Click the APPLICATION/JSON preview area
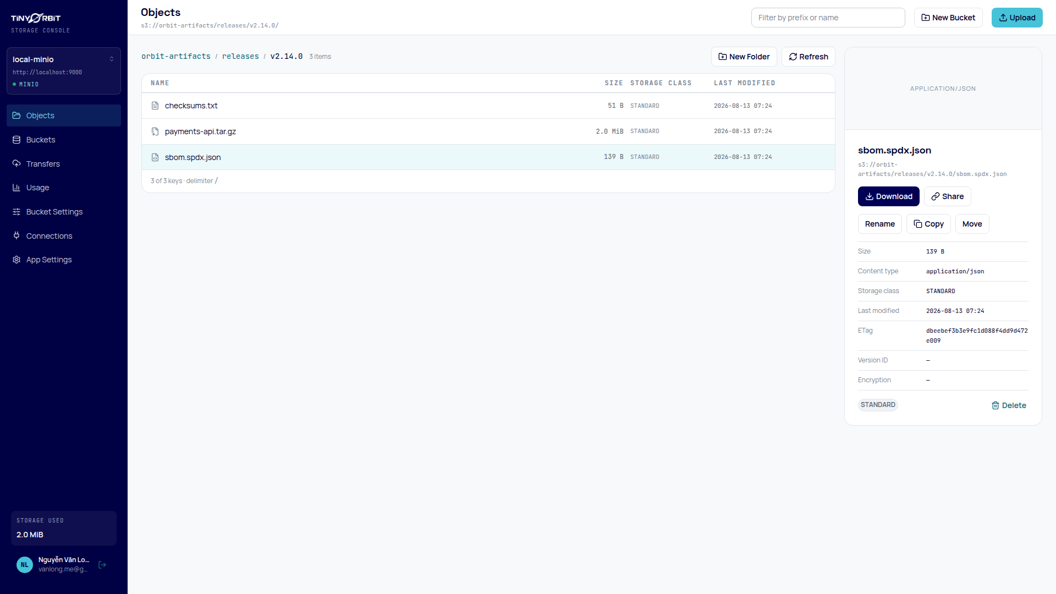This screenshot has width=1056, height=594. tap(943, 89)
